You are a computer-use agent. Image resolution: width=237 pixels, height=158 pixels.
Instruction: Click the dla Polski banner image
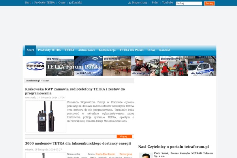pyautogui.click(x=60, y=66)
